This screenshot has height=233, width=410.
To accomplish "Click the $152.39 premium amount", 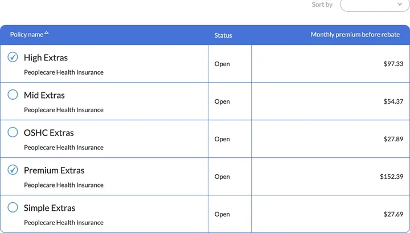I will click(391, 177).
